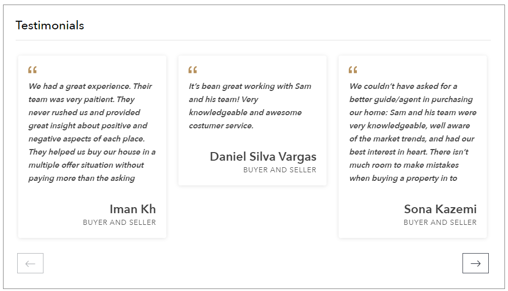Click the quote mark icon in Daniel's card
Image resolution: width=508 pixels, height=291 pixels.
pos(193,70)
